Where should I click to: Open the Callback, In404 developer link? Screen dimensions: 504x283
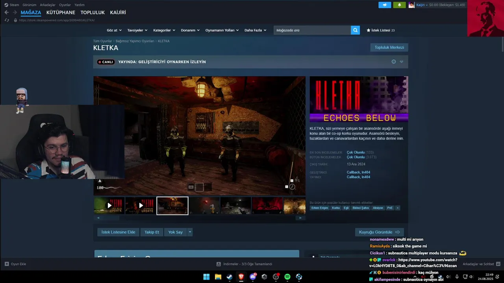(358, 173)
